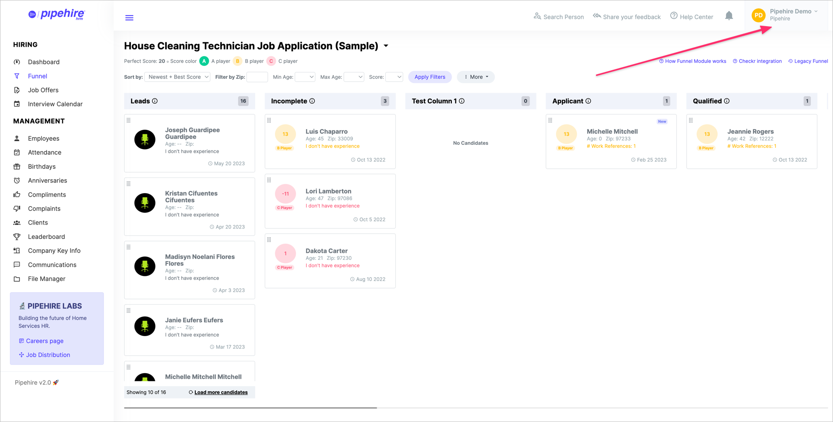Click Lori Lamberton score -11 badge
The image size is (833, 422).
tap(285, 194)
